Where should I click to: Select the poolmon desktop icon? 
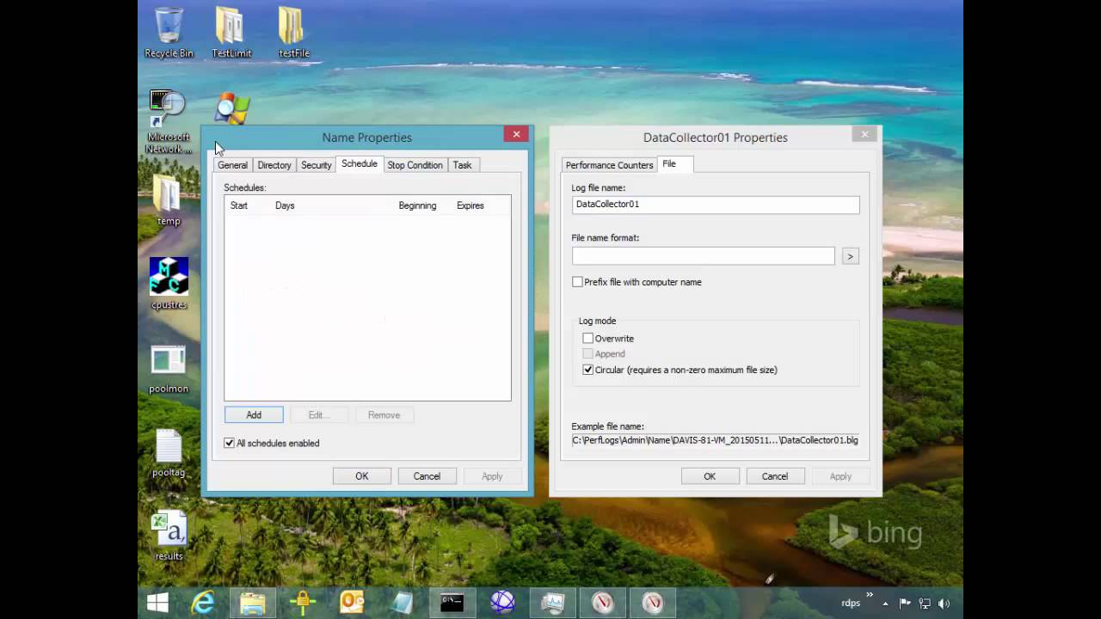[x=169, y=370]
